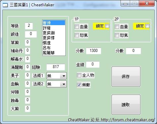Viewport: 157px width, 124px height.
Task: Enable the 1P 怒氣 checkbox
Action: click(77, 35)
